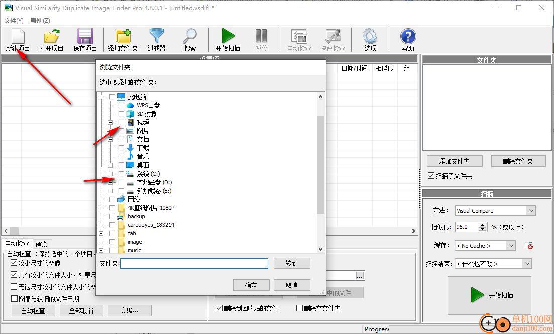The height and width of the screenshot is (334, 554).
Task: Expand the 新加载卷 (E:) node
Action: pos(110,191)
